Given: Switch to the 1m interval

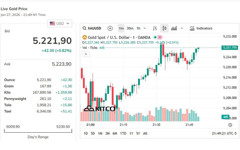Looking at the screenshot, I should (x=121, y=28).
